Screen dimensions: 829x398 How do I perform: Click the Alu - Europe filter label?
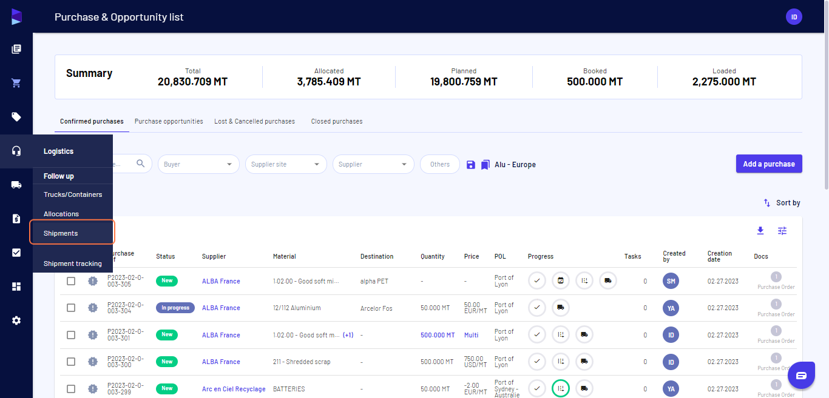pyautogui.click(x=515, y=164)
